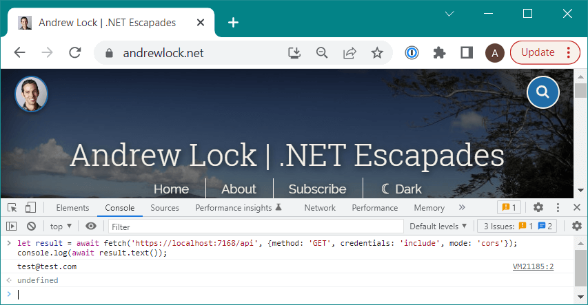The image size is (588, 305).
Task: Open the Home link in the site navigation
Action: [x=172, y=189]
